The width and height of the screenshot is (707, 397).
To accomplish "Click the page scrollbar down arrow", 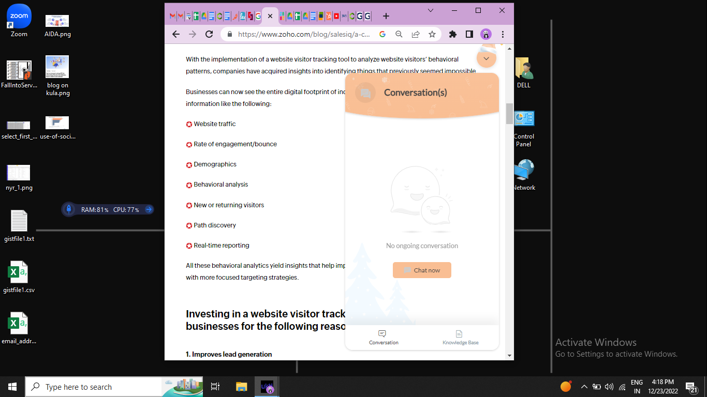I will point(509,356).
